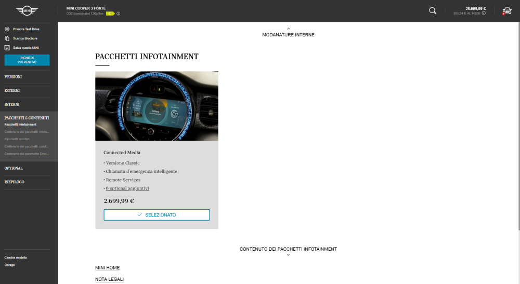Select Contenuto dei pacchetti comf... submenu item
Screen dimensions: 520x284
pyautogui.click(x=26, y=146)
